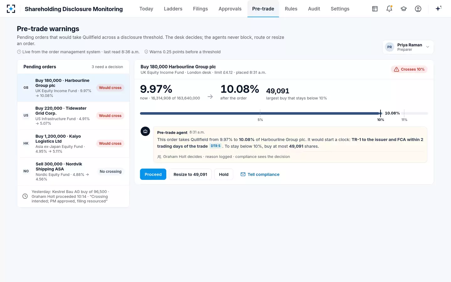451x282 pixels.
Task: Click the DTR 5 rule reference tag
Action: tap(215, 146)
